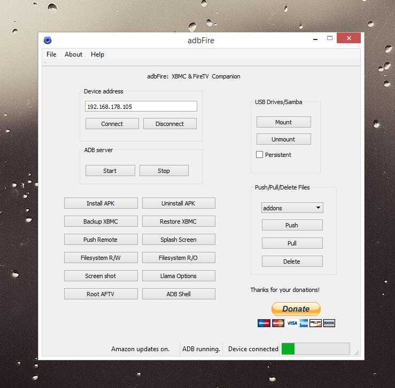
Task: Unmount USB drive
Action: 284,139
